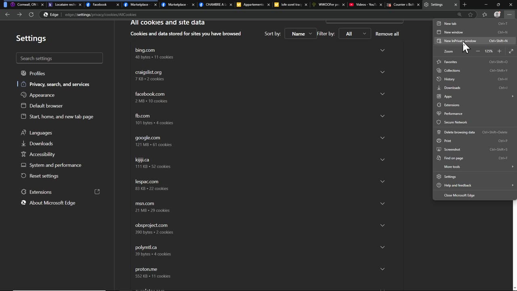517x291 pixels.
Task: Expand the craigslist.org cookie entry
Action: [x=382, y=72]
